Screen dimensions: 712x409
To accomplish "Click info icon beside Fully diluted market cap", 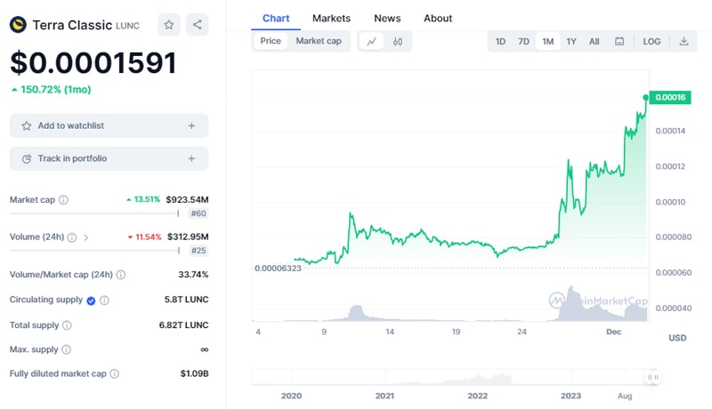I will click(x=114, y=374).
